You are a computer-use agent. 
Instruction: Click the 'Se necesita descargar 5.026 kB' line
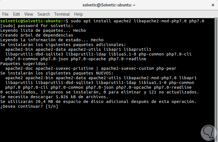[54, 97]
